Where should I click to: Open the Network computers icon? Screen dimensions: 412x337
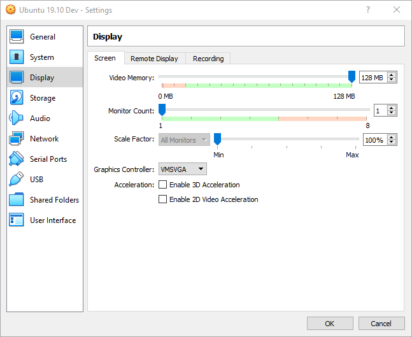click(x=17, y=138)
